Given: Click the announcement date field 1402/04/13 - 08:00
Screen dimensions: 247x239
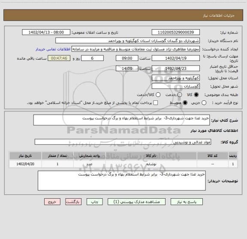Looking at the screenshot, I should click(46, 32).
